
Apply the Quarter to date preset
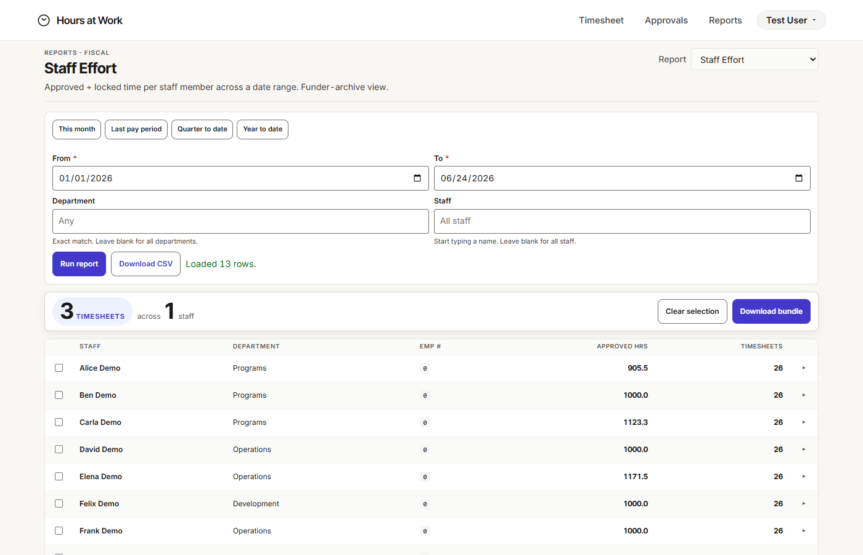point(202,129)
